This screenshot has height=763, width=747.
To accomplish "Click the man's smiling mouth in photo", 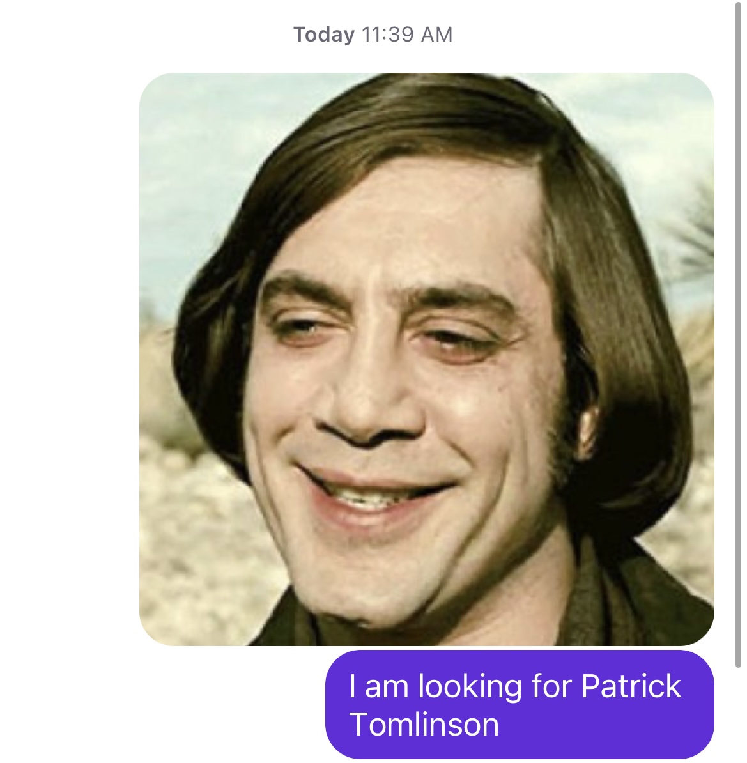I will coord(376,493).
